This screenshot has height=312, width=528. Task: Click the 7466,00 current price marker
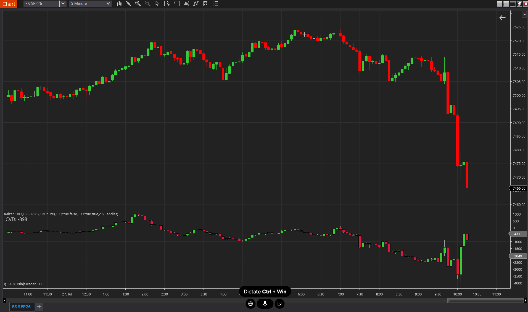(518, 189)
